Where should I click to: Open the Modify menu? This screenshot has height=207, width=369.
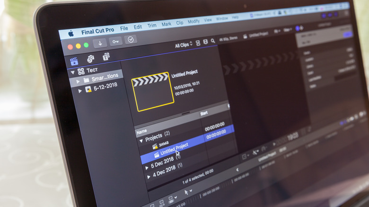pyautogui.click(x=193, y=21)
